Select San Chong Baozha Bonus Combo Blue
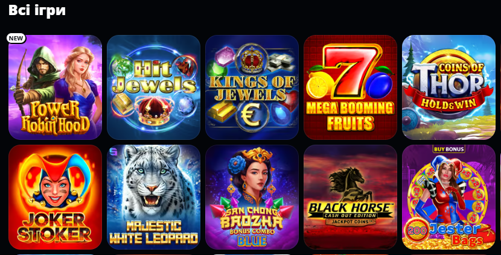The height and width of the screenshot is (255, 501). pyautogui.click(x=252, y=197)
